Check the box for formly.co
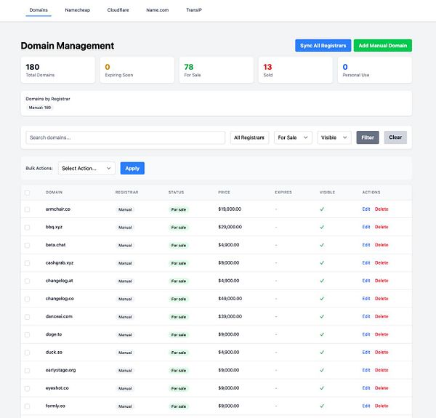This screenshot has height=418, width=436. tap(28, 406)
